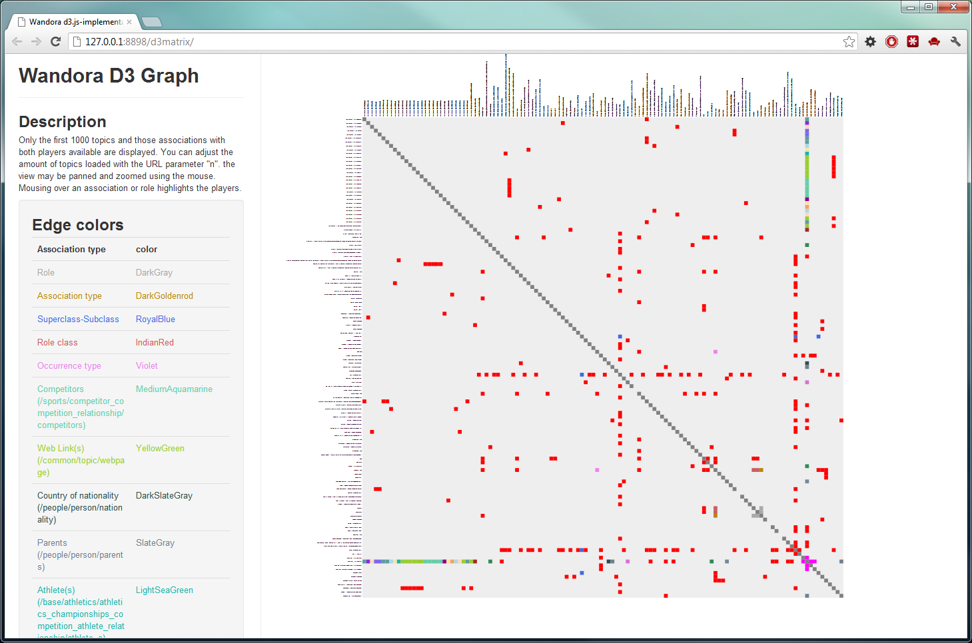Click the Occurrence type legend label

(x=69, y=366)
